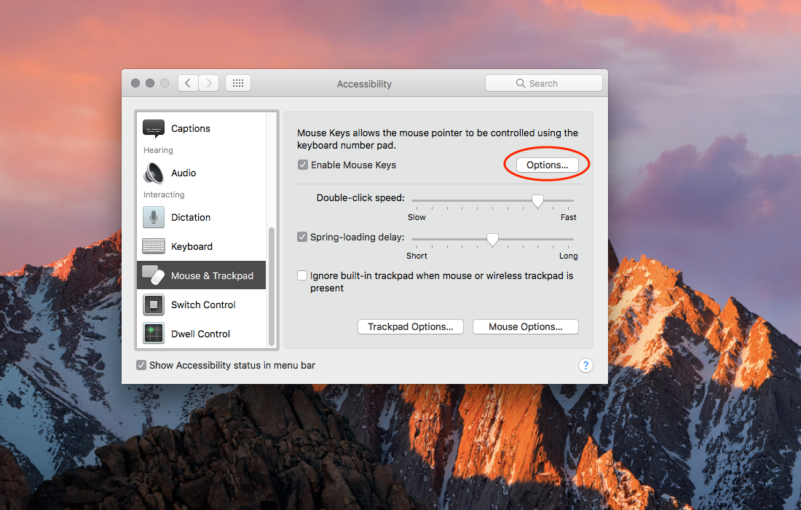Open Mouse Keys Options button
Screen dimensions: 801x510
547,165
